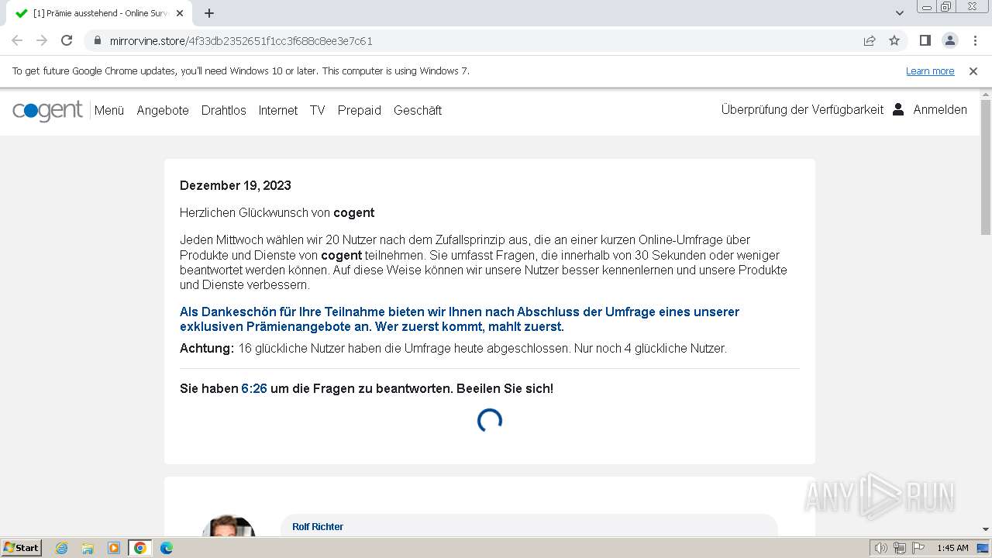Click Überprüfung der Verfügbarkeit link
Viewport: 992px width, 558px height.
click(x=802, y=109)
